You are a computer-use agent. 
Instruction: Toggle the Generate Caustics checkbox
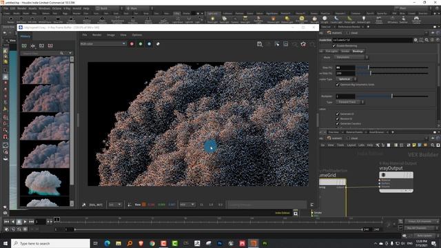[x=338, y=123]
